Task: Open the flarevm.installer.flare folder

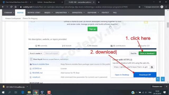Action: tap(41, 64)
